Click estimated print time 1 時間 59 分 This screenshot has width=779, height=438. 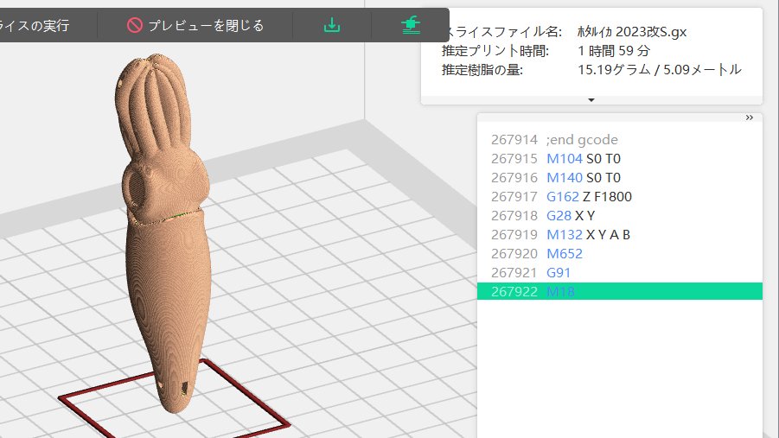tap(614, 51)
